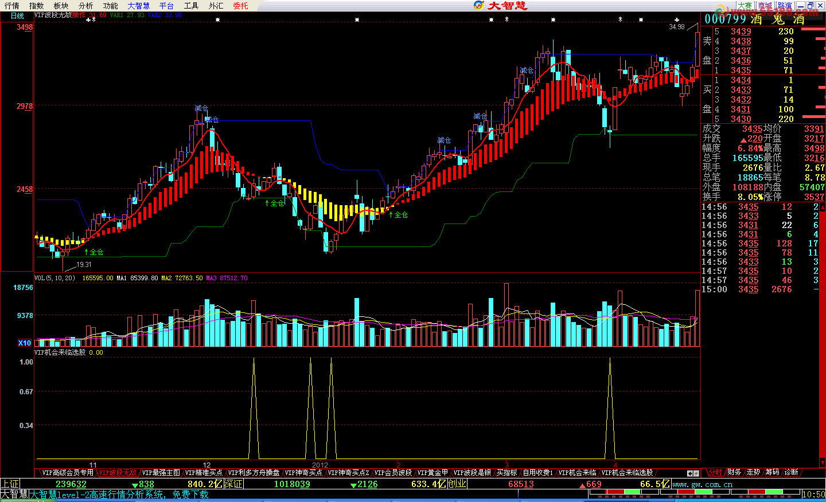This screenshot has width=826, height=502.
Task: Switch to VIP高级会员专用 indicator tab
Action: click(x=67, y=473)
